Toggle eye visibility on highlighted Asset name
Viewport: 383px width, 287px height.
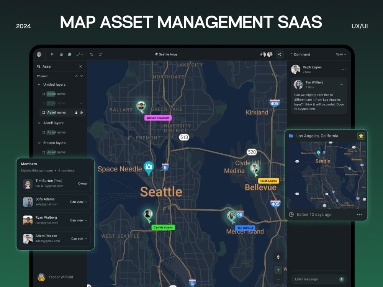click(81, 113)
